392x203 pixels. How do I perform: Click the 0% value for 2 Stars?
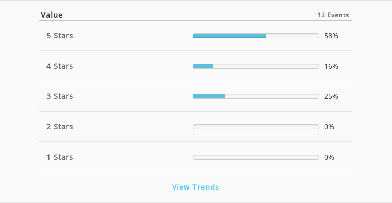click(329, 127)
